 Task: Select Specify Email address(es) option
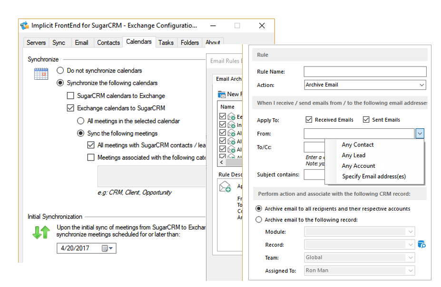tap(374, 176)
